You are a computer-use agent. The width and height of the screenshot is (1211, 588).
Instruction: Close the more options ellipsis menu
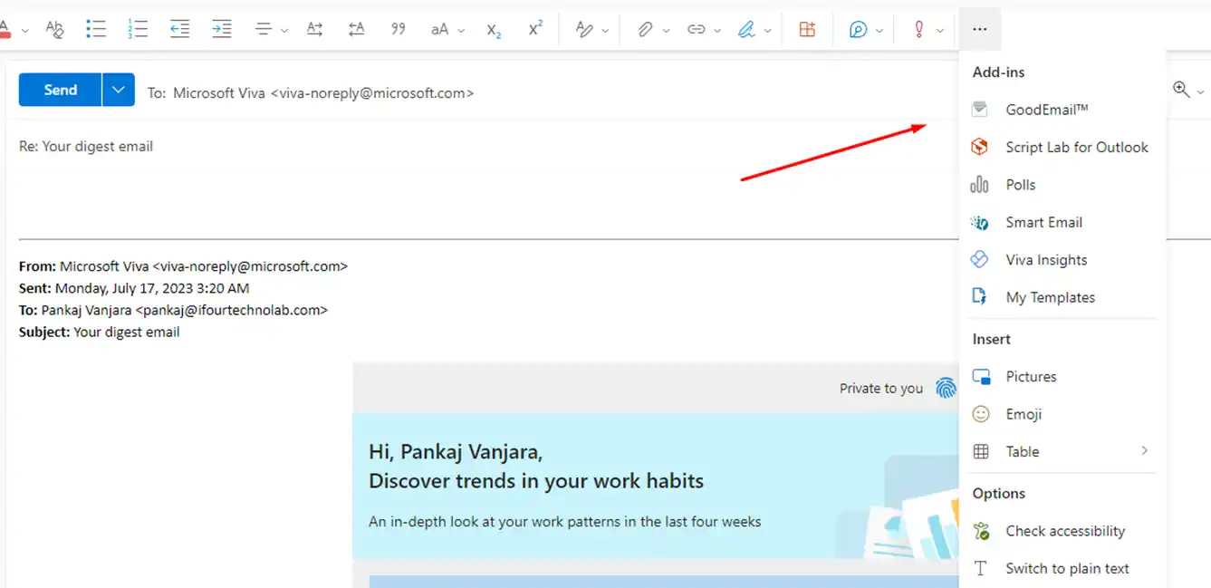click(x=979, y=30)
